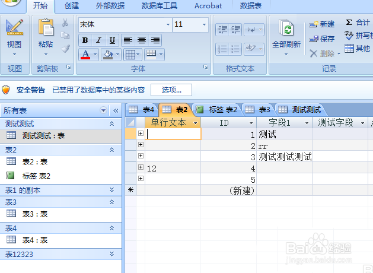The image size is (373, 273).
Task: Click select-all box at datasheet corner
Action: pyautogui.click(x=130, y=123)
